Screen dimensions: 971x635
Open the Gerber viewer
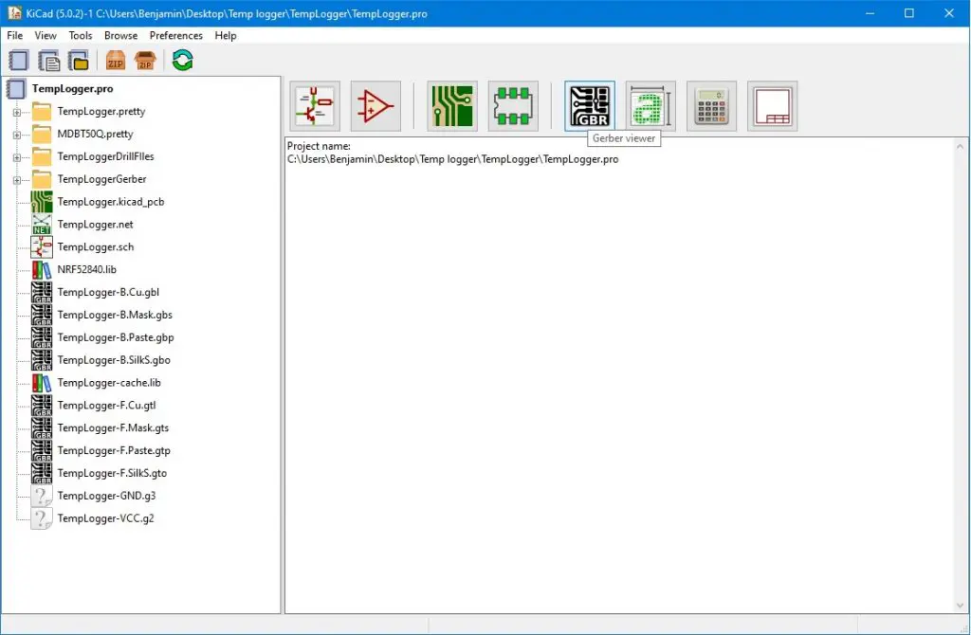[x=589, y=106]
